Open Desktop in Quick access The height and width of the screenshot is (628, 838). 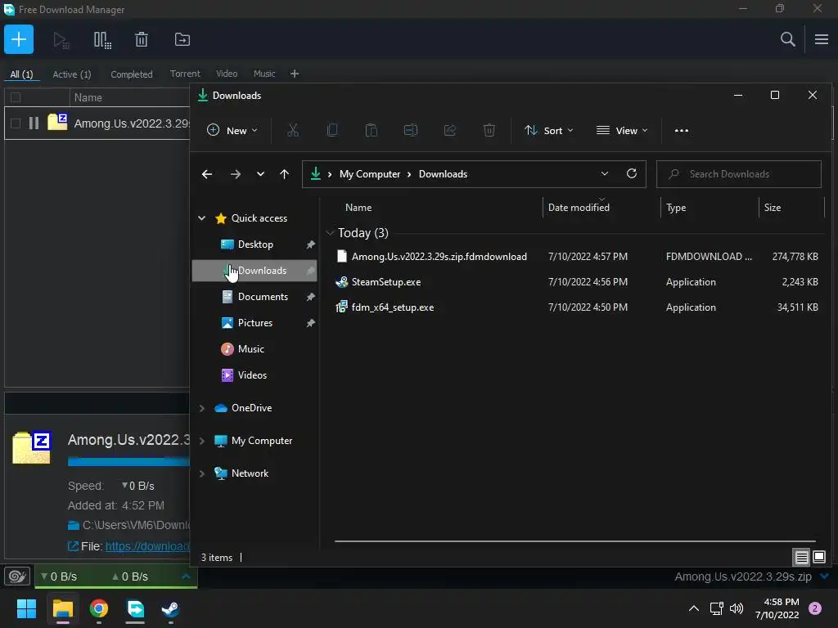[x=255, y=244]
